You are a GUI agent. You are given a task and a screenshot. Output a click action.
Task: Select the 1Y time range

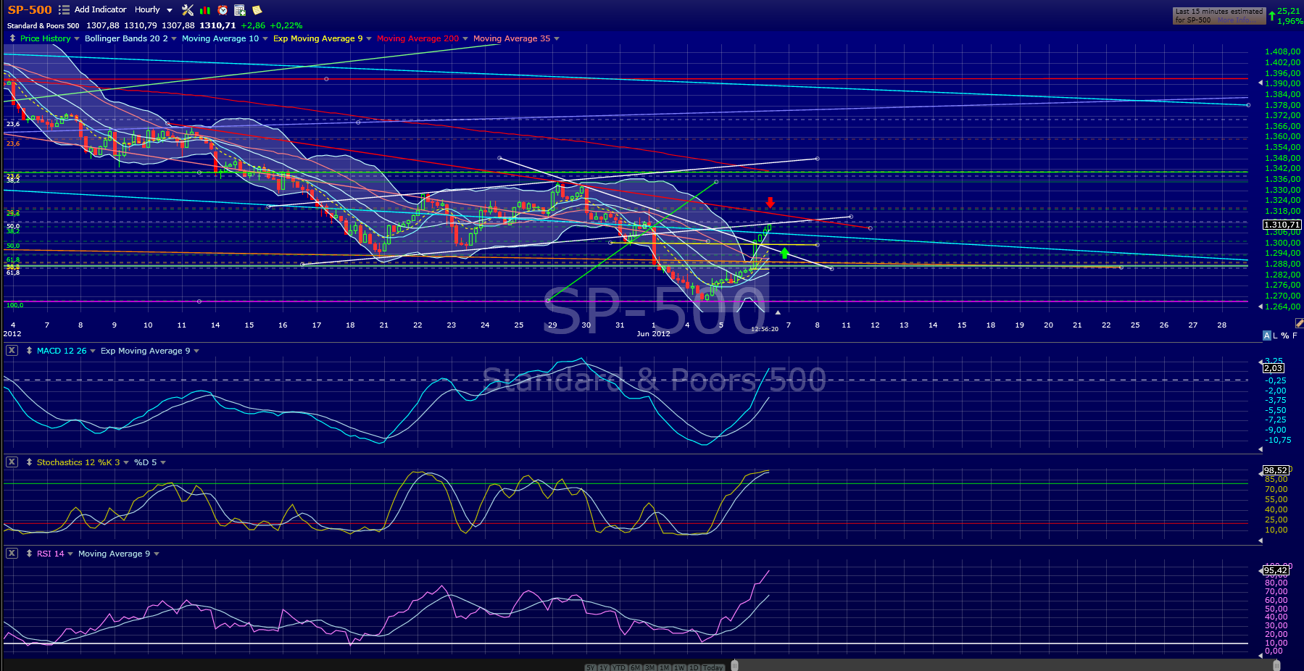pos(603,667)
